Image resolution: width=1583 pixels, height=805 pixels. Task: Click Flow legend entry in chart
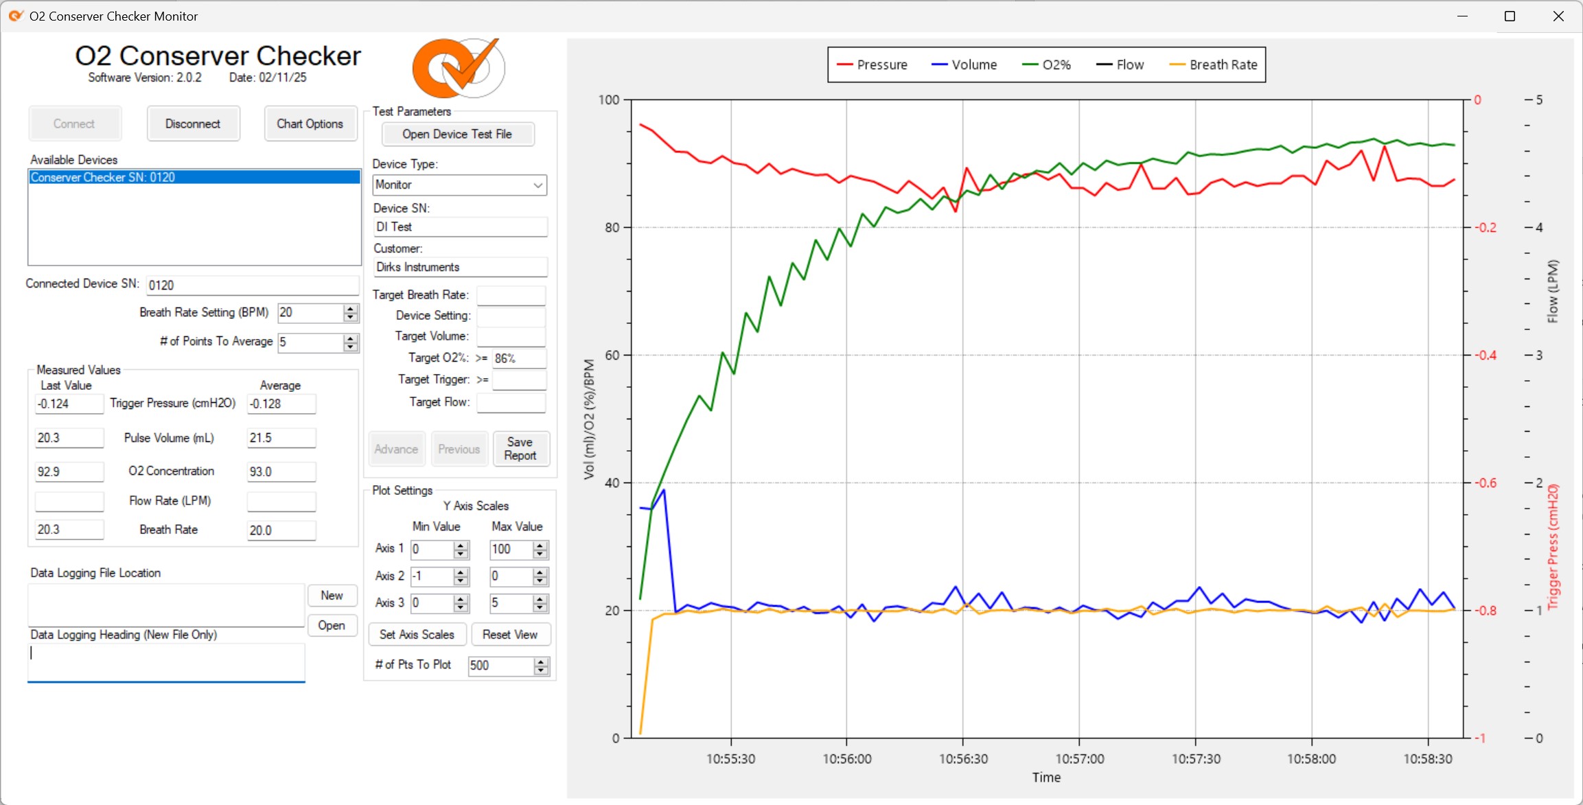click(1120, 65)
